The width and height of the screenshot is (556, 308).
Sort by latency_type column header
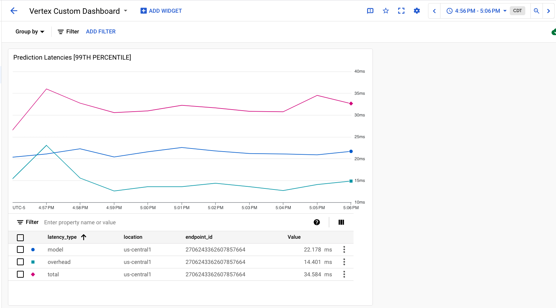tap(62, 237)
